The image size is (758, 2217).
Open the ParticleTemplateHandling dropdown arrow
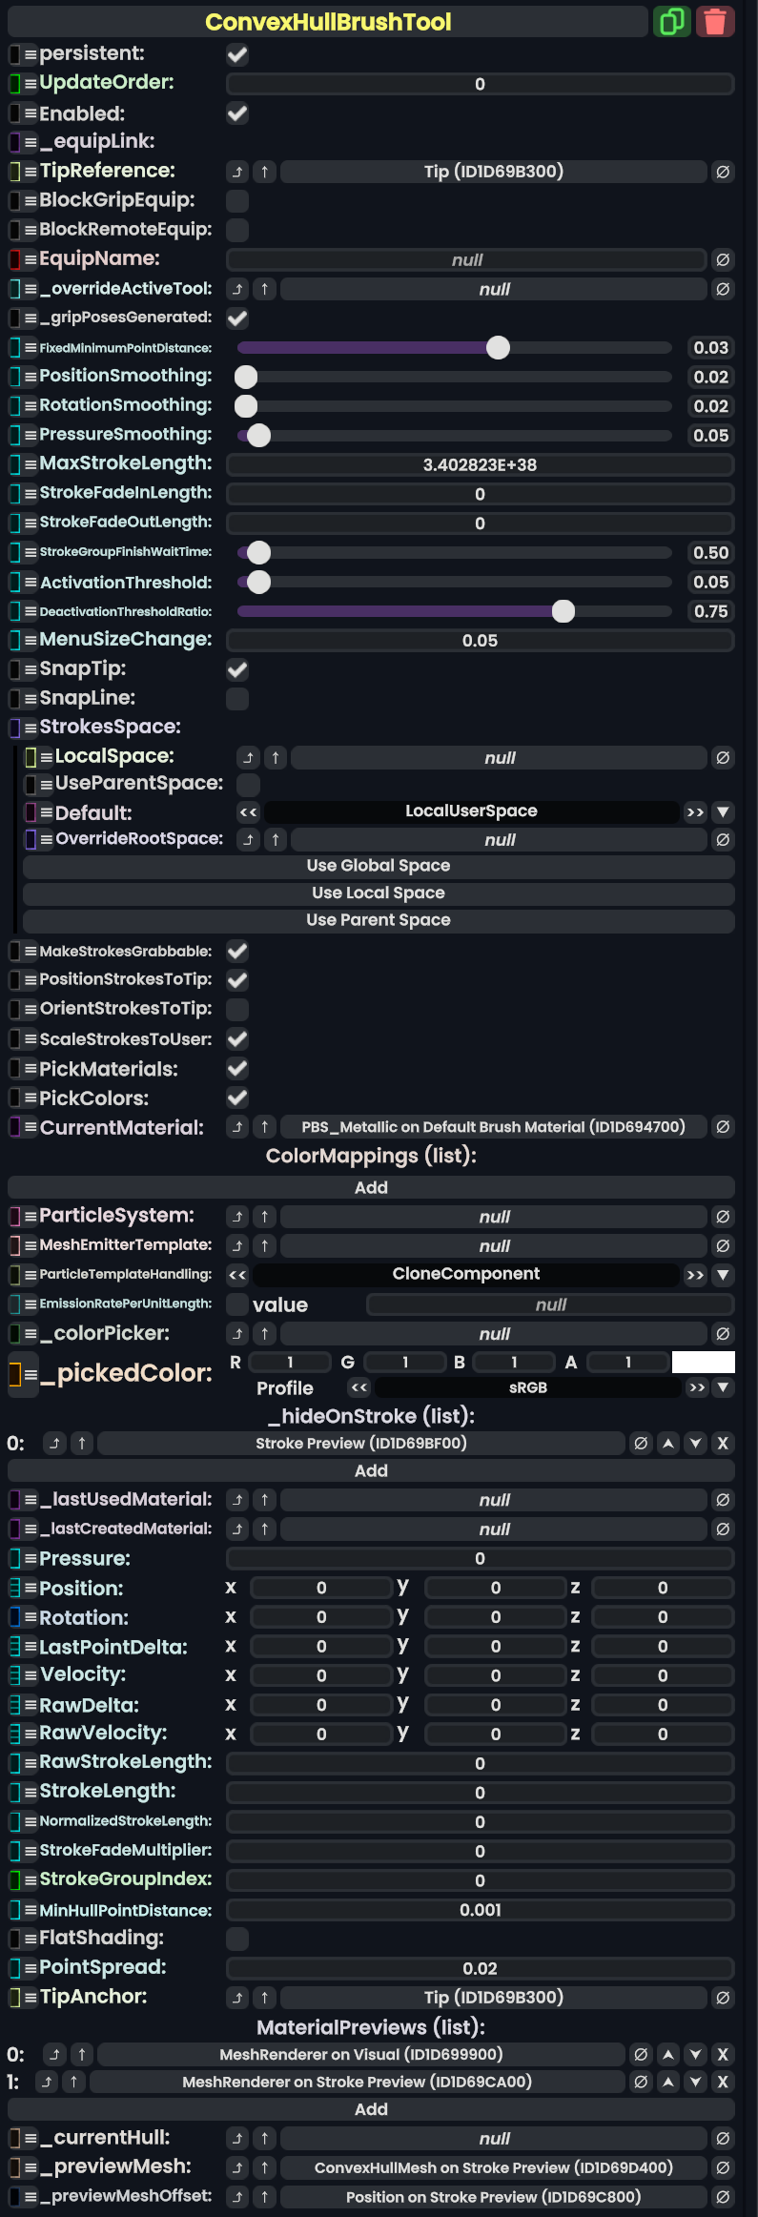click(x=723, y=1274)
